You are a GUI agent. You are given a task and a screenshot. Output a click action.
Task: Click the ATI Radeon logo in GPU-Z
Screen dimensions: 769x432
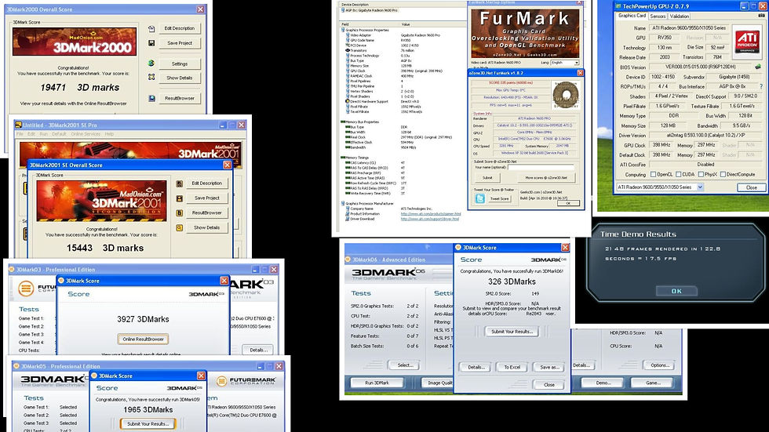(x=747, y=41)
